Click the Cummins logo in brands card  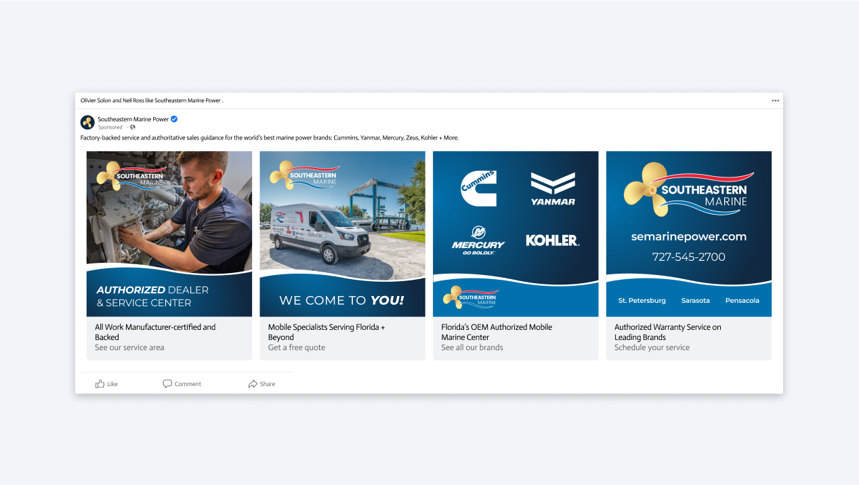click(x=478, y=188)
